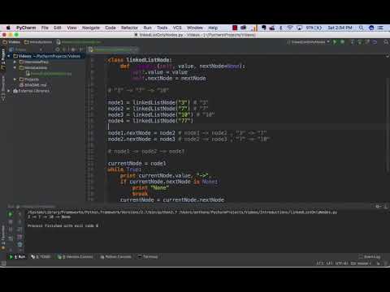This screenshot has height=292, width=390.
Task: Expand the External Libraries node
Action: coord(9,91)
